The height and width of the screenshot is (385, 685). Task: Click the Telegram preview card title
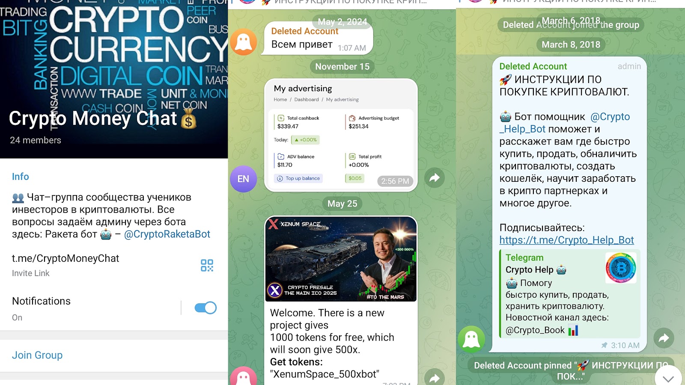click(524, 258)
